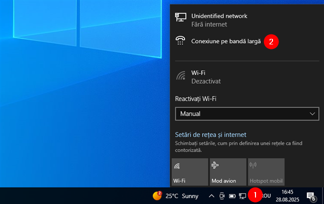This screenshot has height=204, width=324.
Task: Click the battery icon in system tray
Action: point(232,196)
